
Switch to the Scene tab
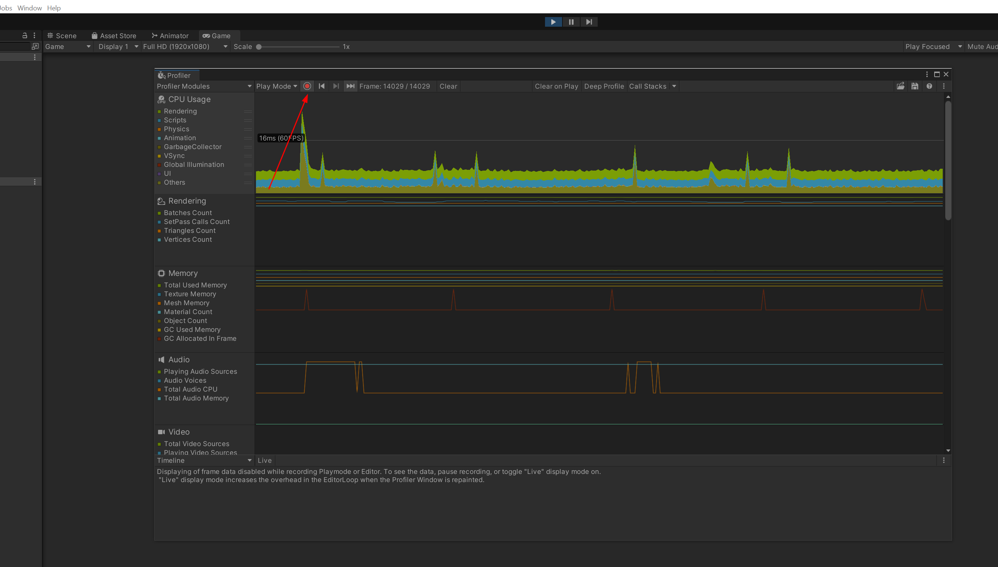(62, 36)
